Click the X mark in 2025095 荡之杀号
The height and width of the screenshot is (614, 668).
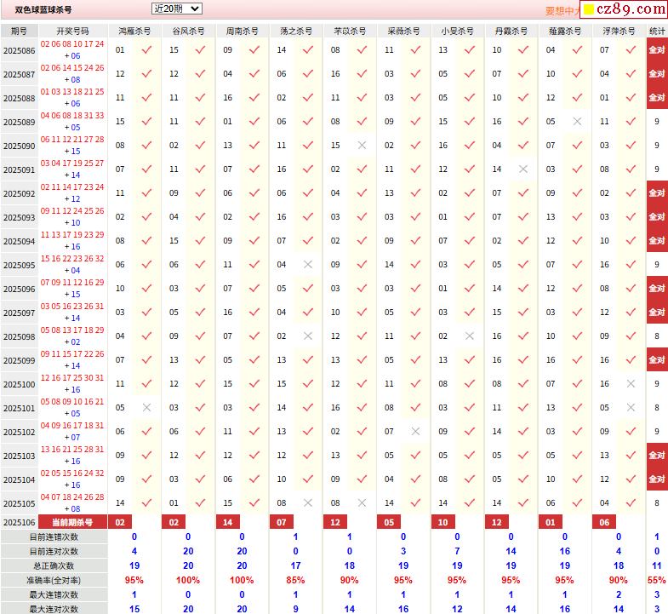[308, 265]
